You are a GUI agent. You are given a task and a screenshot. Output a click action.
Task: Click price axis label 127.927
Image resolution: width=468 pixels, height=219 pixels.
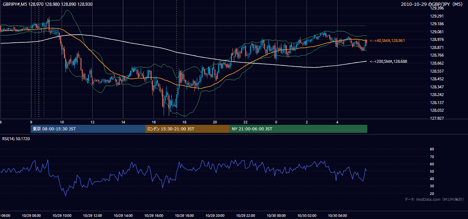pyautogui.click(x=437, y=118)
